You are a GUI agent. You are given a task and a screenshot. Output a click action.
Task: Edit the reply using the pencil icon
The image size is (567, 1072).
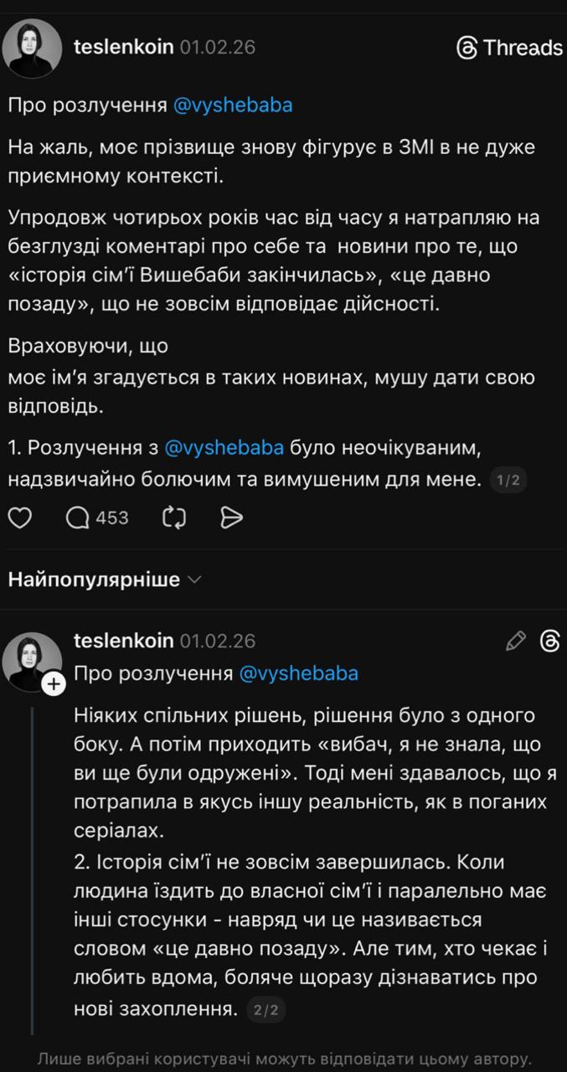click(513, 639)
